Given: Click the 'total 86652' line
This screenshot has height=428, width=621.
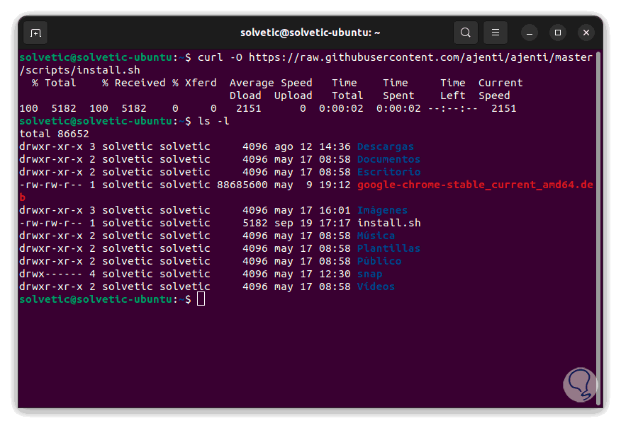Looking at the screenshot, I should pos(55,134).
